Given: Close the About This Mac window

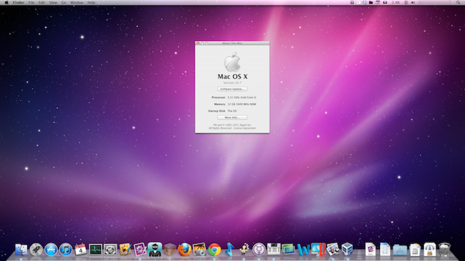Looking at the screenshot, I should 198,43.
